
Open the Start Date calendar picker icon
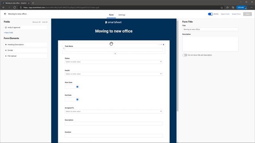77,87
